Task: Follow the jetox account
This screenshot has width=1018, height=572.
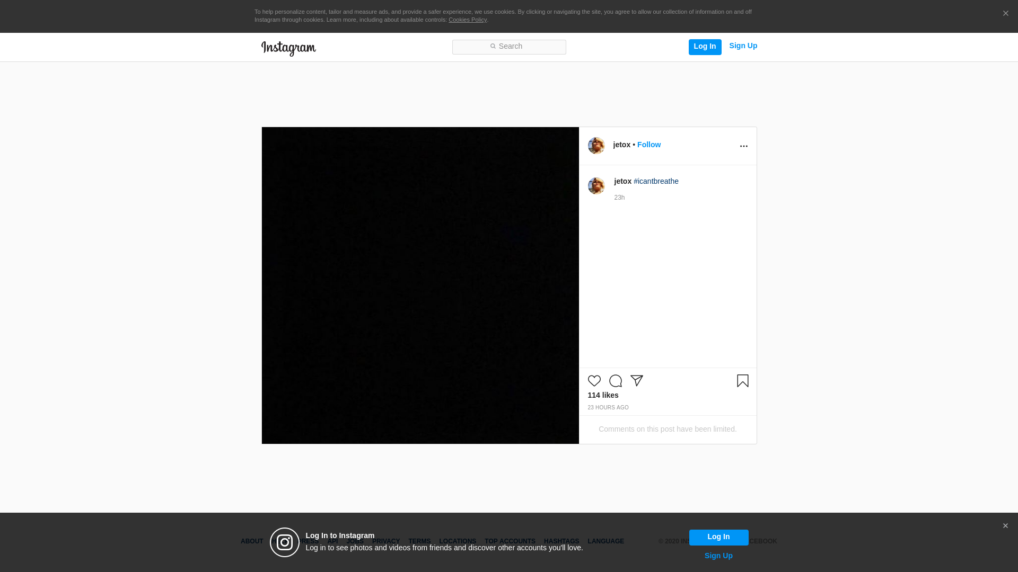Action: coord(649,145)
